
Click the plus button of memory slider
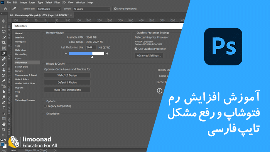(x=107, y=53)
